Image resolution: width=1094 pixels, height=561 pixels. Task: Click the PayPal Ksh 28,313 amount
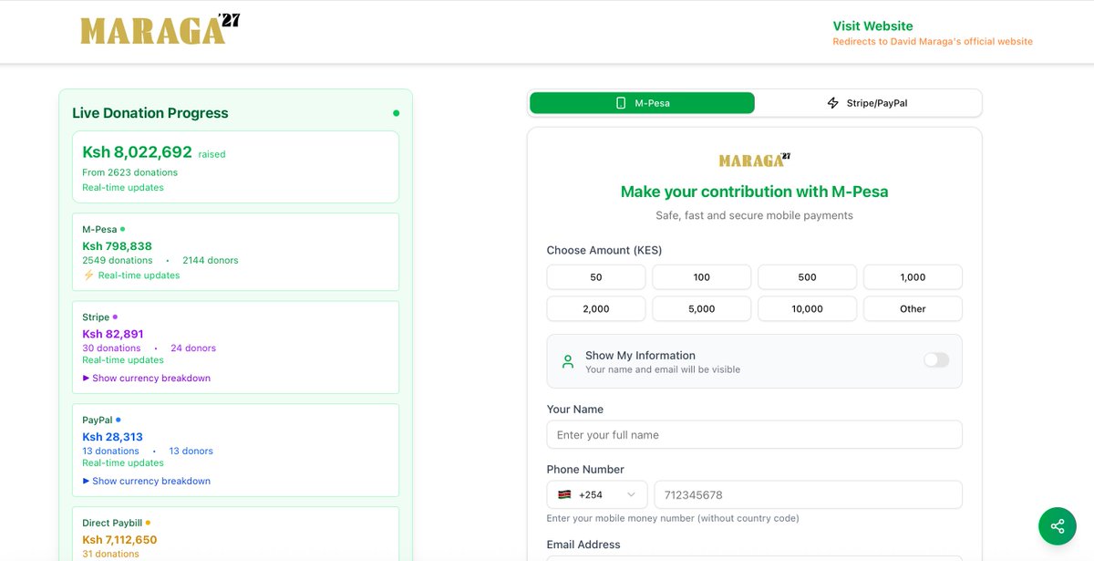[113, 437]
